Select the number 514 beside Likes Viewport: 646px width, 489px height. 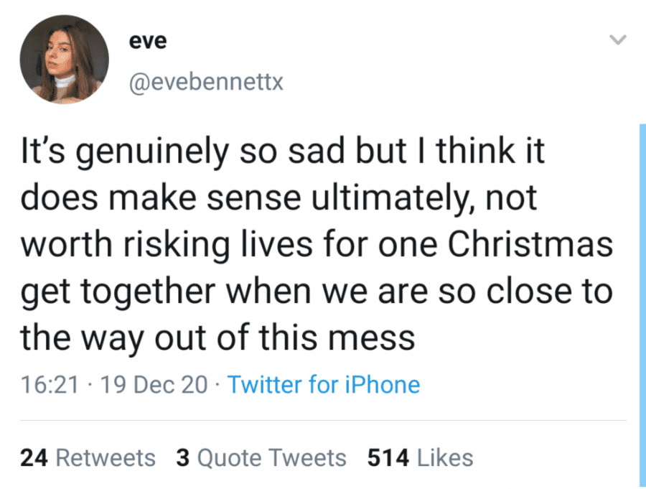click(388, 457)
